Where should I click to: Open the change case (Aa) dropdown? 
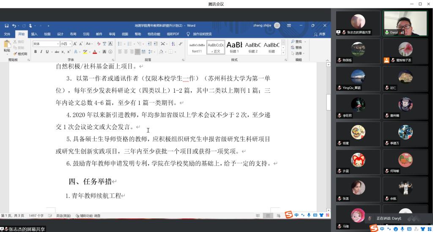point(90,44)
